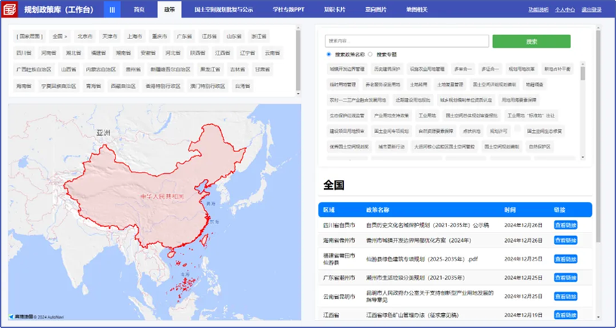Click the 政策名称 column header

click(377, 210)
